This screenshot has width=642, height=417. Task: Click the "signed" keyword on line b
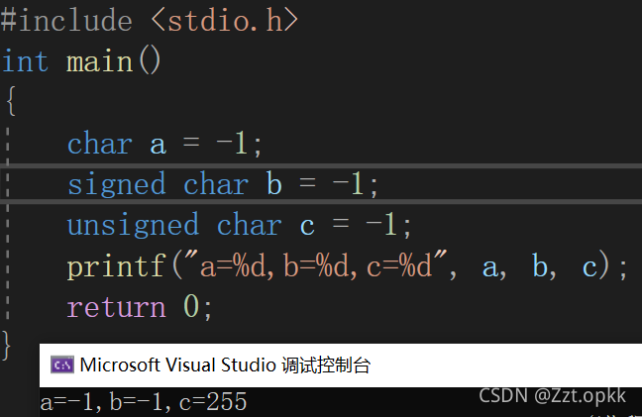click(117, 185)
